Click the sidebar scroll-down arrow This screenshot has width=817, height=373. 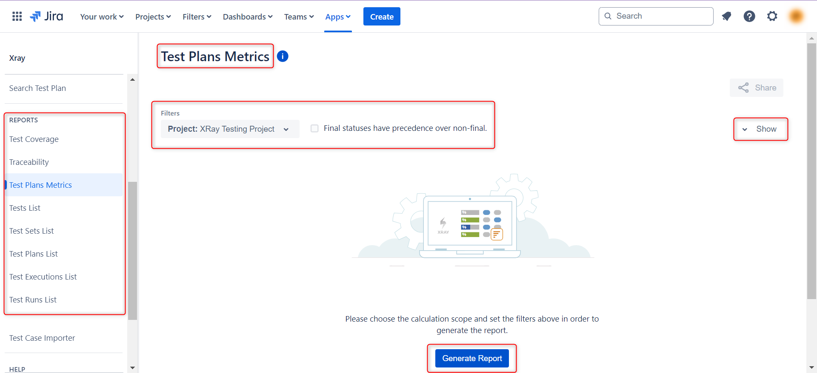coord(132,368)
